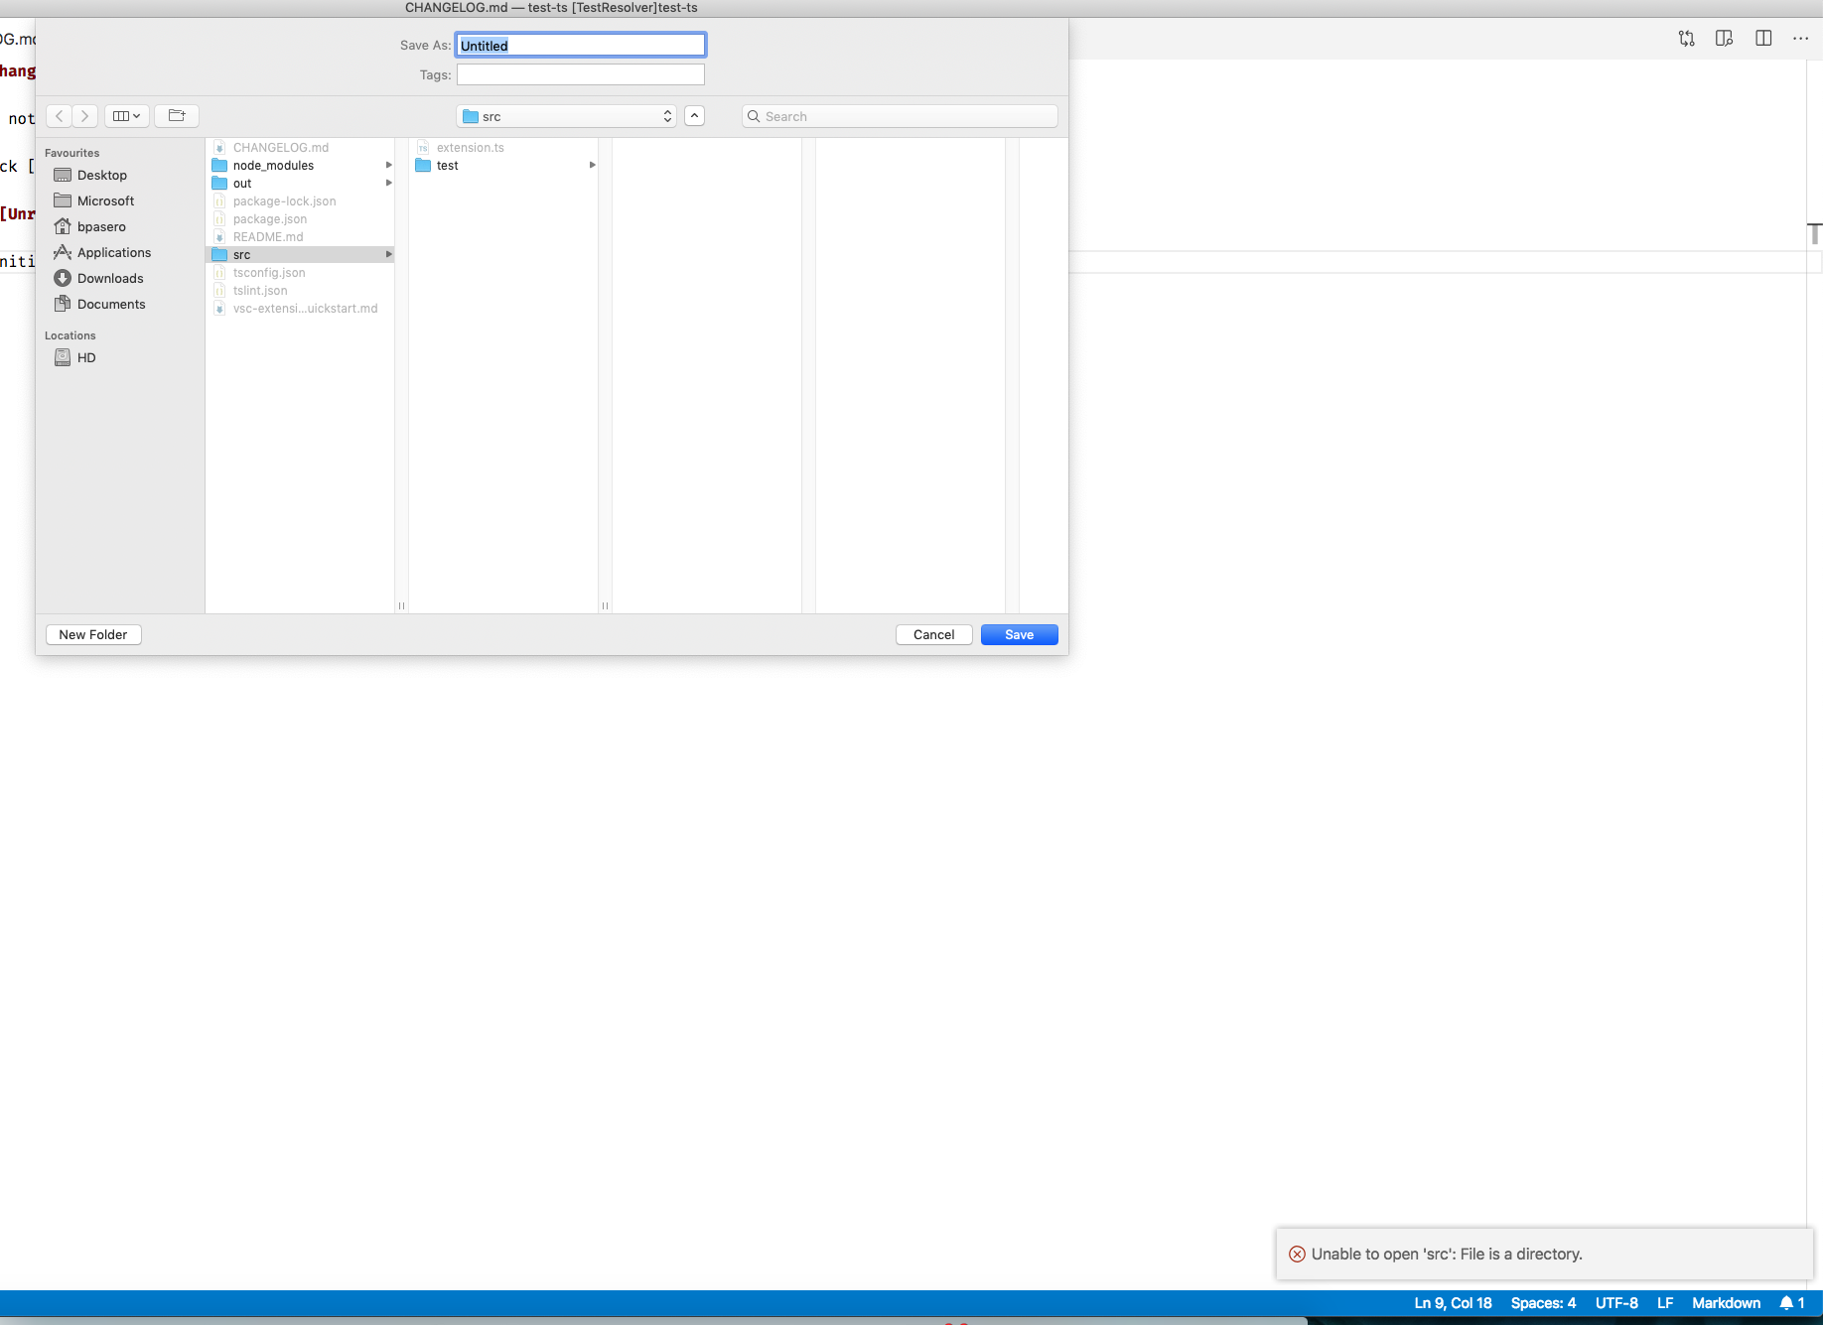Open the column view options dropdown
1823x1325 pixels.
coord(126,116)
